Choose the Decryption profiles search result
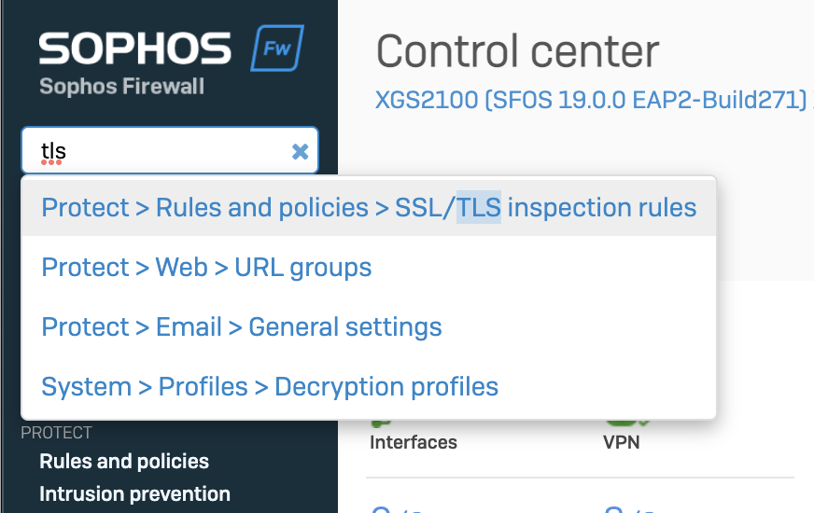 (270, 387)
